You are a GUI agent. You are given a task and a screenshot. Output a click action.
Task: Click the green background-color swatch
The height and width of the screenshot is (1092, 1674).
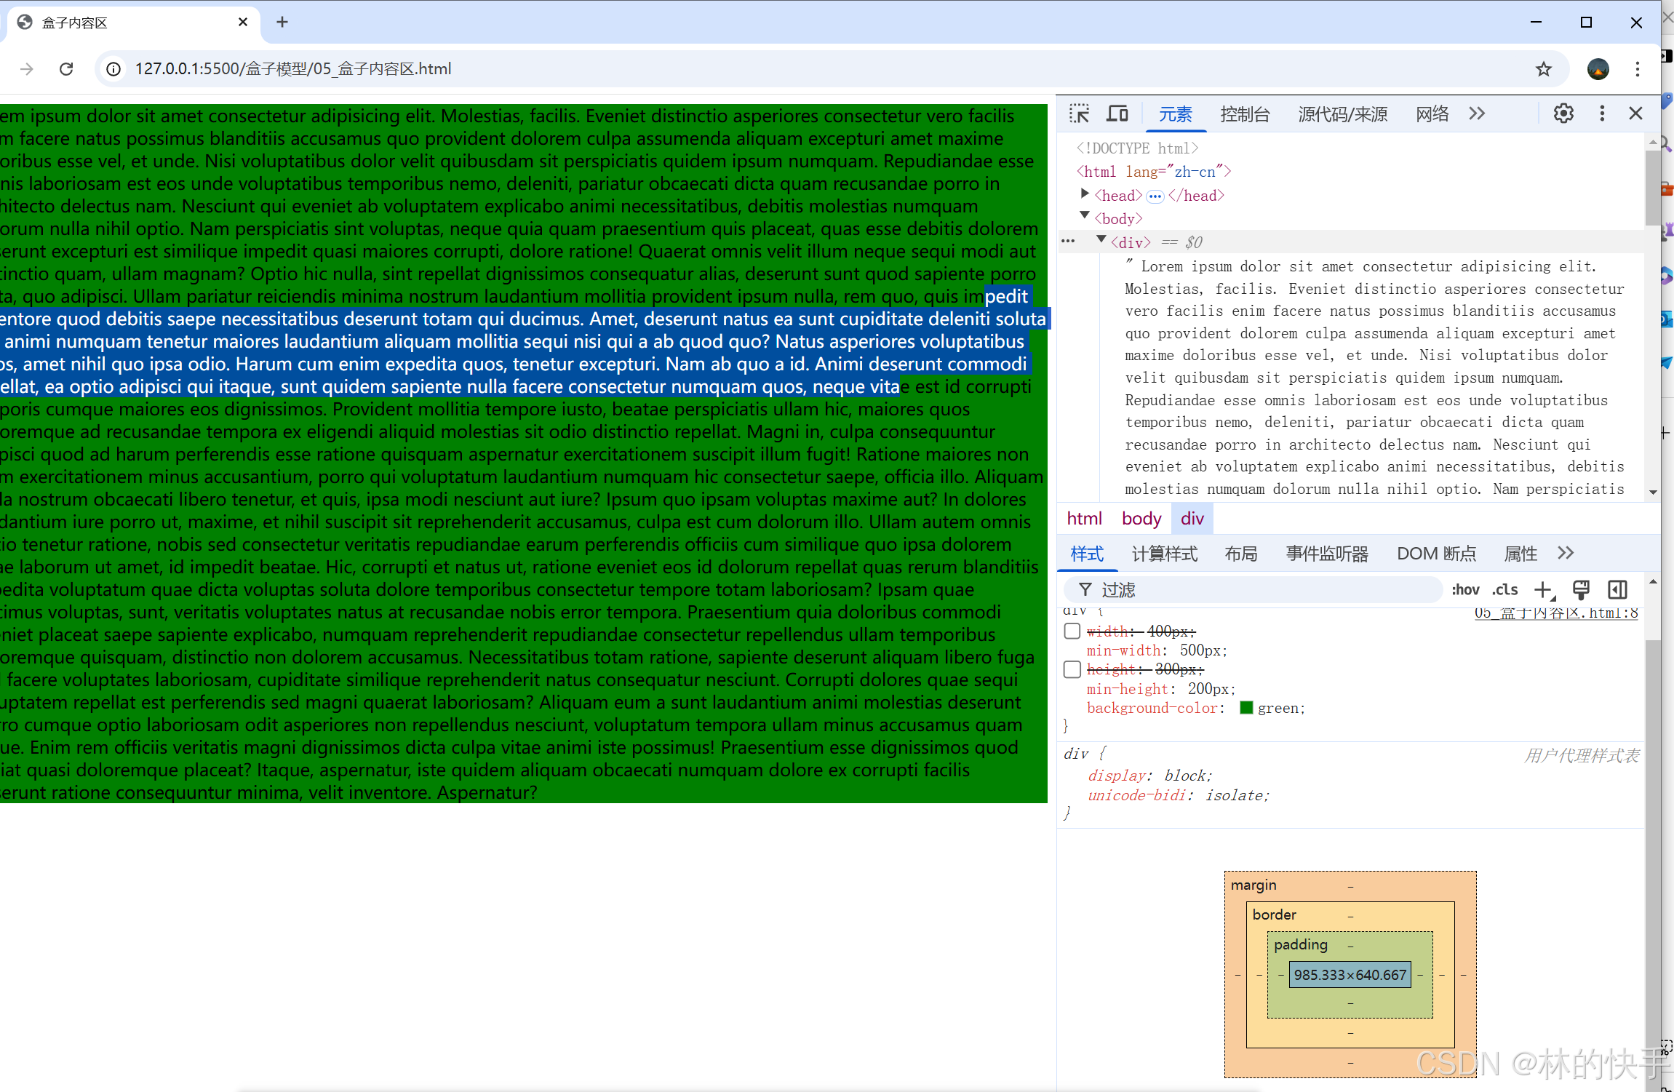1246,708
